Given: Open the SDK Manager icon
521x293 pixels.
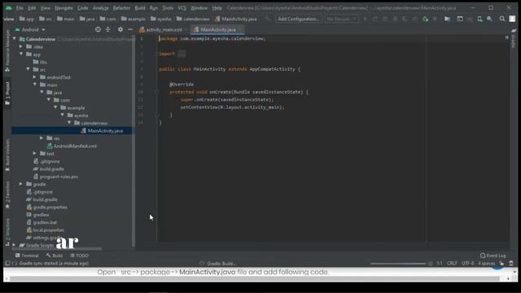Looking at the screenshot, I should click(490, 20).
